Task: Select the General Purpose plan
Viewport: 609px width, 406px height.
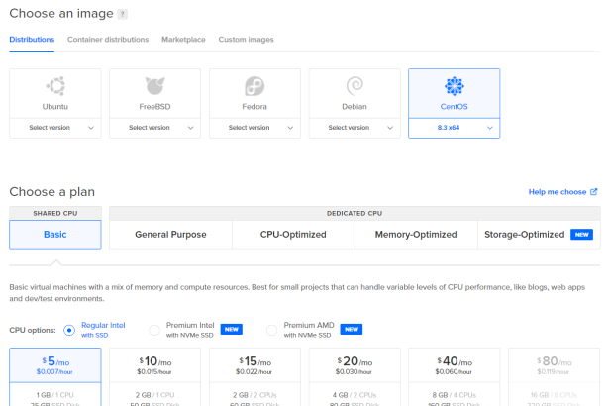Action: (x=170, y=235)
